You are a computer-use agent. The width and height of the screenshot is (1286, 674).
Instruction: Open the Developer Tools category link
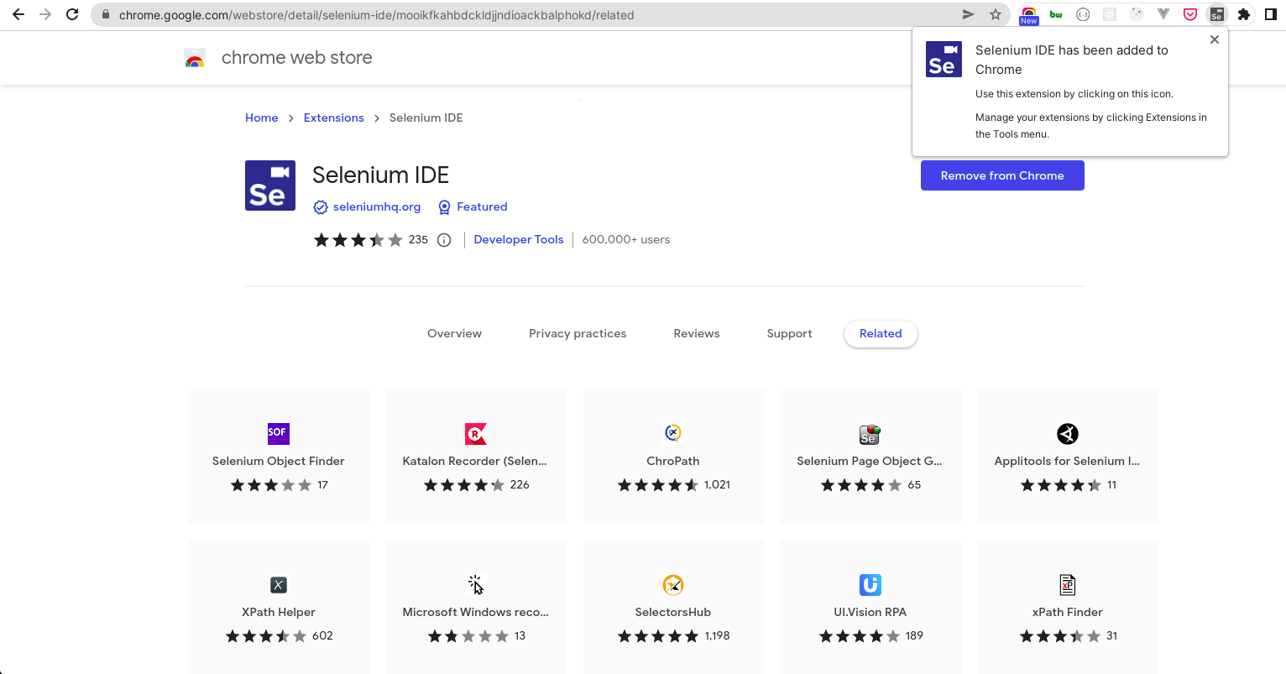point(518,239)
